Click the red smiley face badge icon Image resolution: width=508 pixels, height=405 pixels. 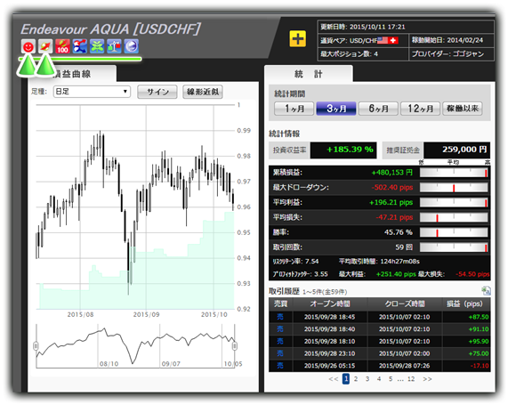(x=28, y=46)
